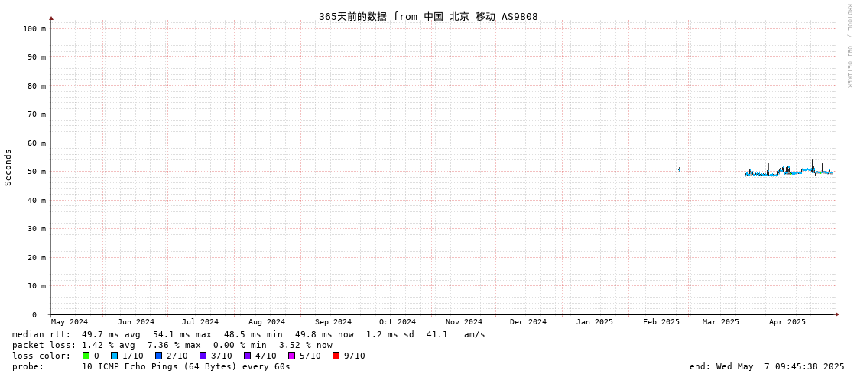The height and width of the screenshot is (377, 857).
Task: Click the '90 m' y-axis value
Action: (37, 56)
